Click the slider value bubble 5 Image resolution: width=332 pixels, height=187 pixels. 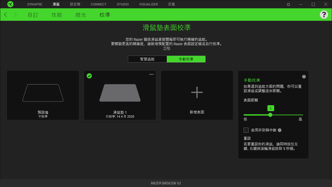[x=271, y=108]
